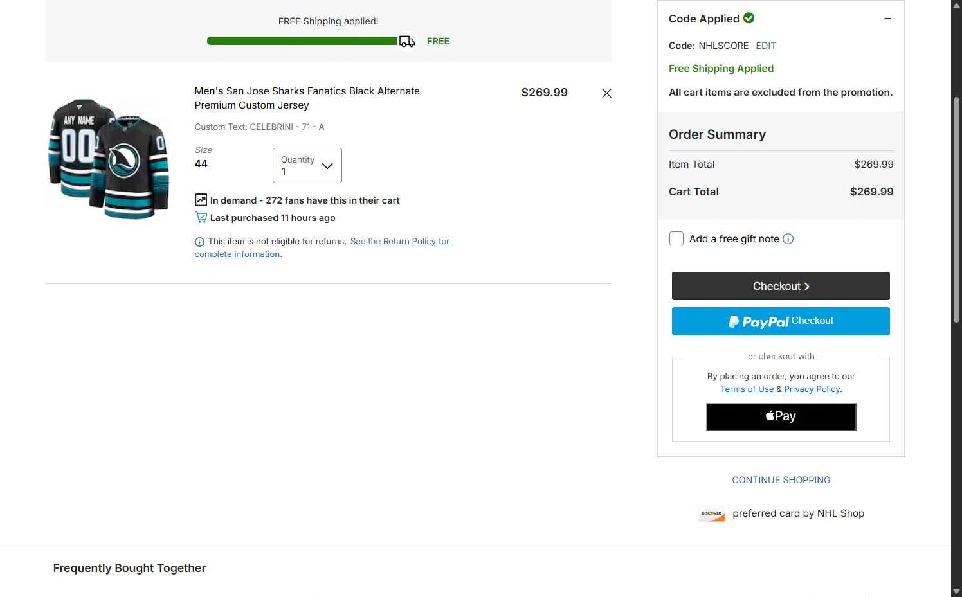Click the free shipping truck icon
Image resolution: width=962 pixels, height=597 pixels.
(407, 42)
